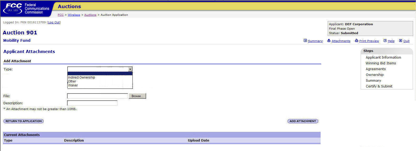Viewport: 416px width, 151px height.
Task: Open the FCC breadcrumb link
Action: 61,15
